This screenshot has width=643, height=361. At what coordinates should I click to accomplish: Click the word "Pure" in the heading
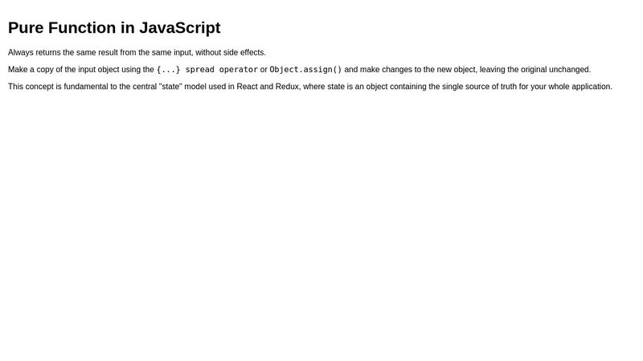click(26, 28)
